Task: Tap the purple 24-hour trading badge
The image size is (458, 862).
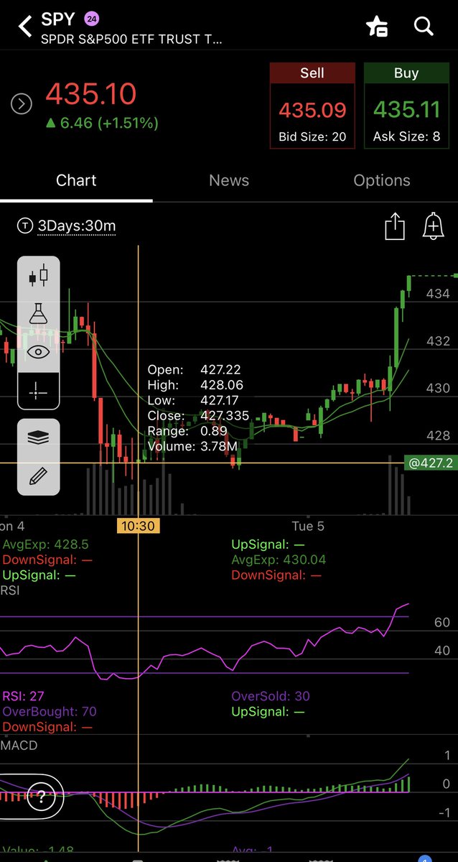Action: 92,19
